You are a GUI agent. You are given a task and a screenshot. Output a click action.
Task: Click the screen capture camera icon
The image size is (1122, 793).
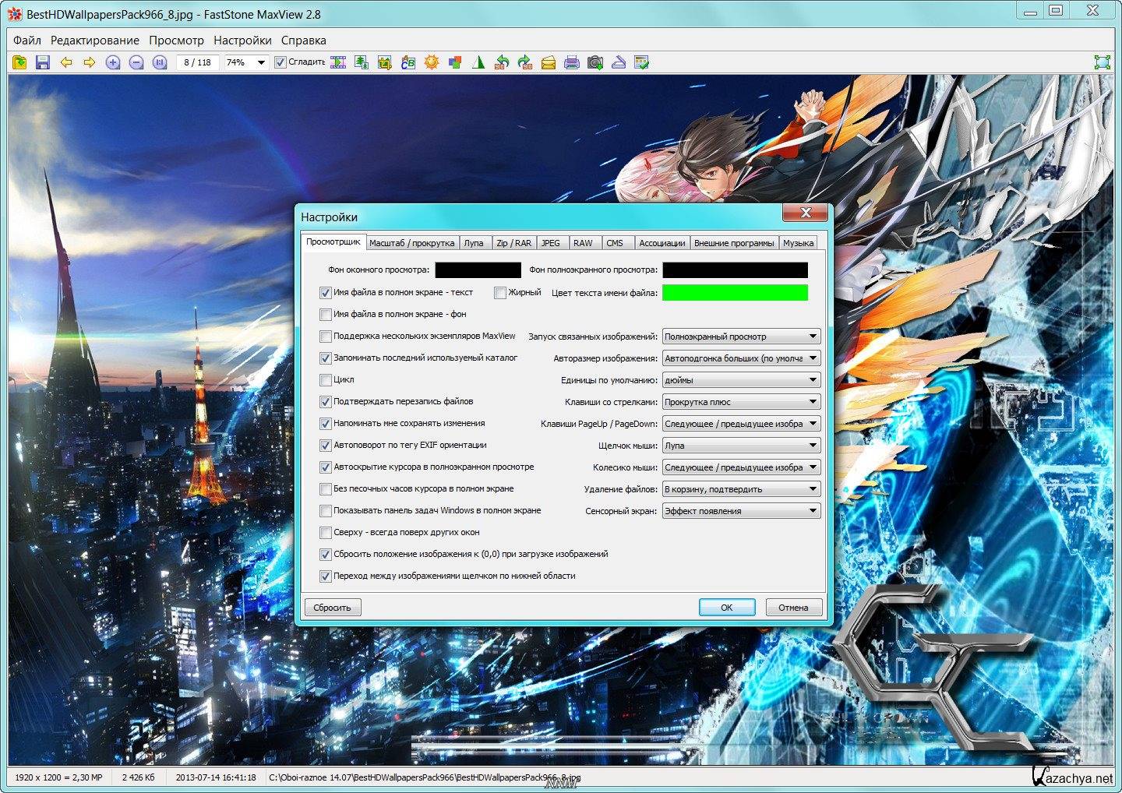(595, 62)
